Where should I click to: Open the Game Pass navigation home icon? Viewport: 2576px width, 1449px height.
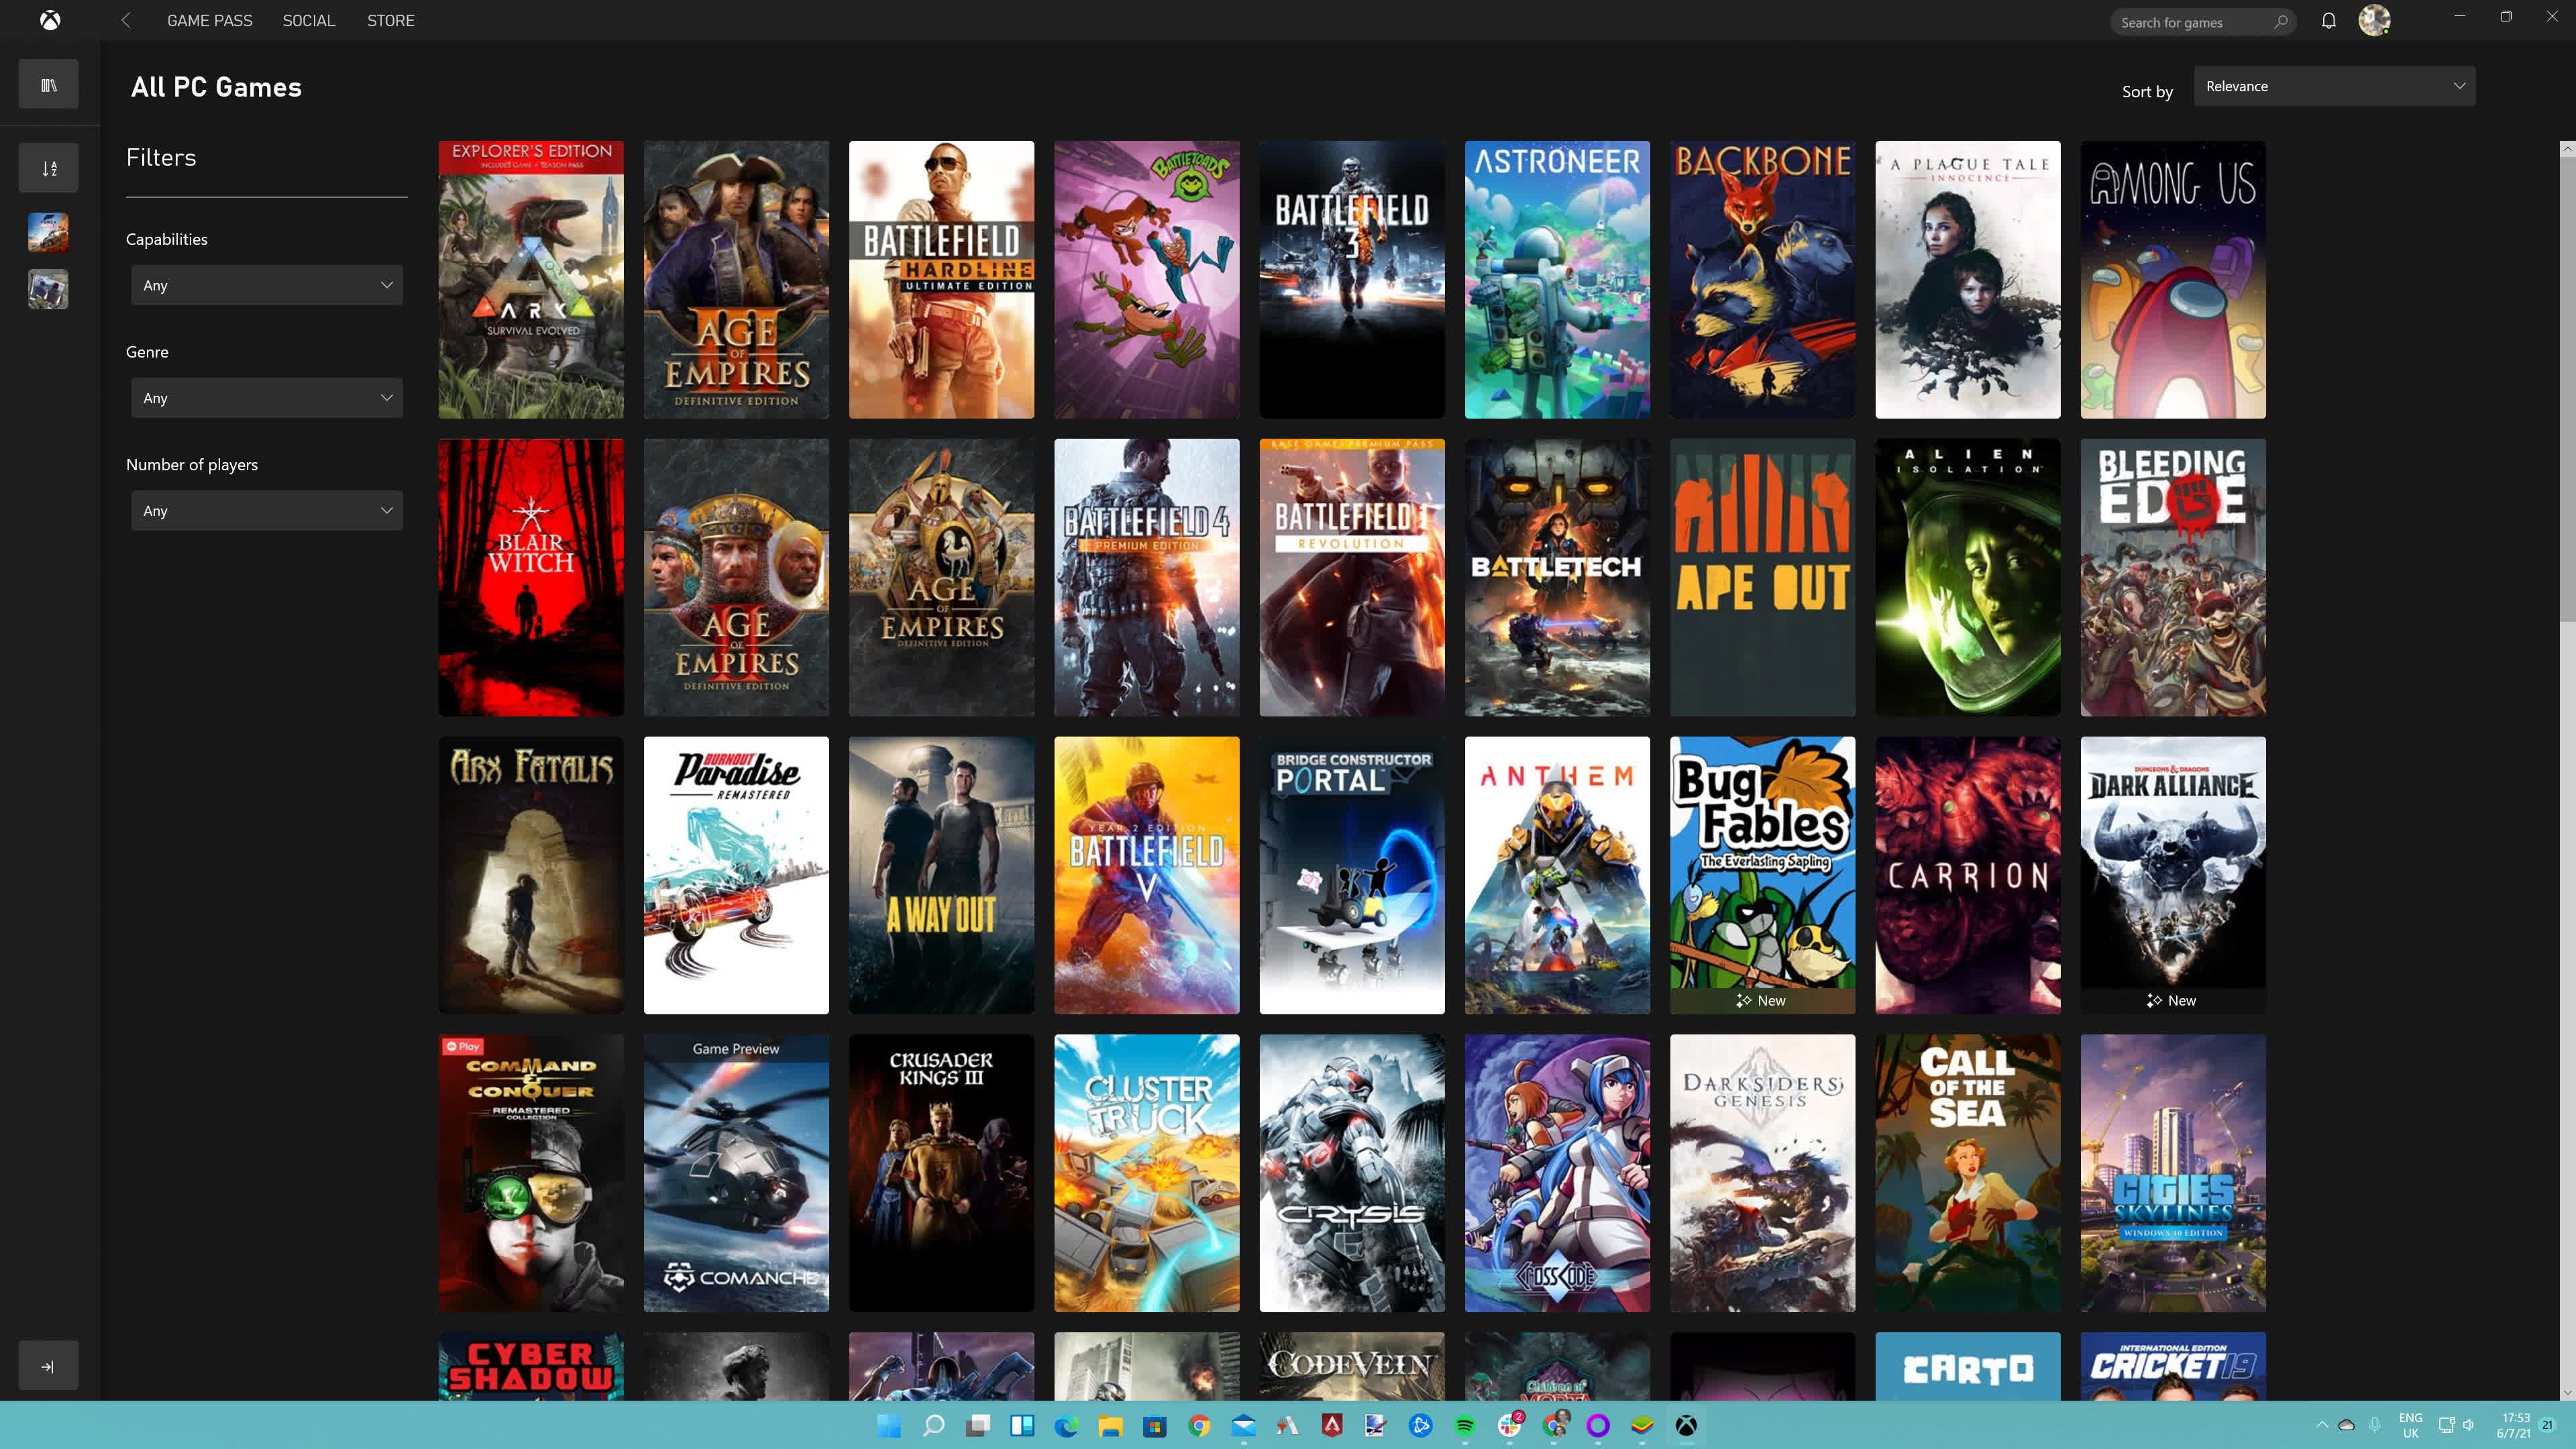(50, 19)
